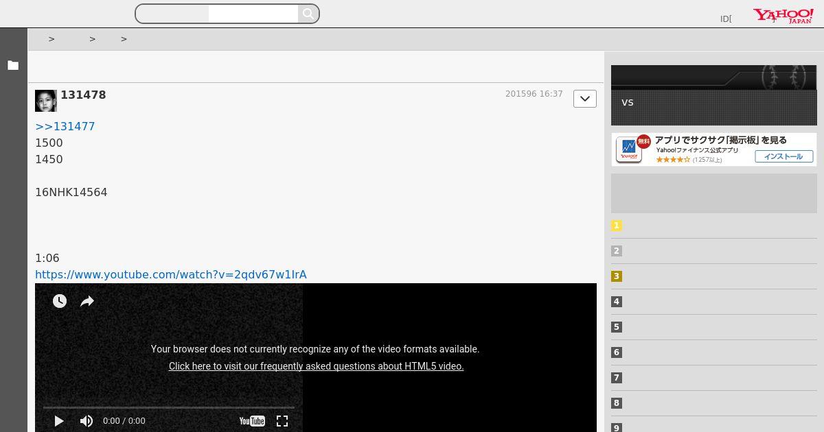Expand the post options dropdown arrow
The image size is (824, 432).
click(x=585, y=99)
